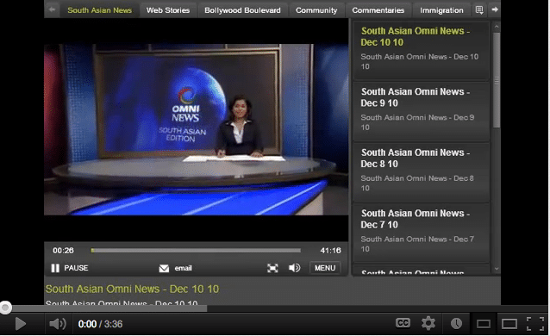Click the 41:16 duration text
This screenshot has width=550, height=336.
pos(330,251)
